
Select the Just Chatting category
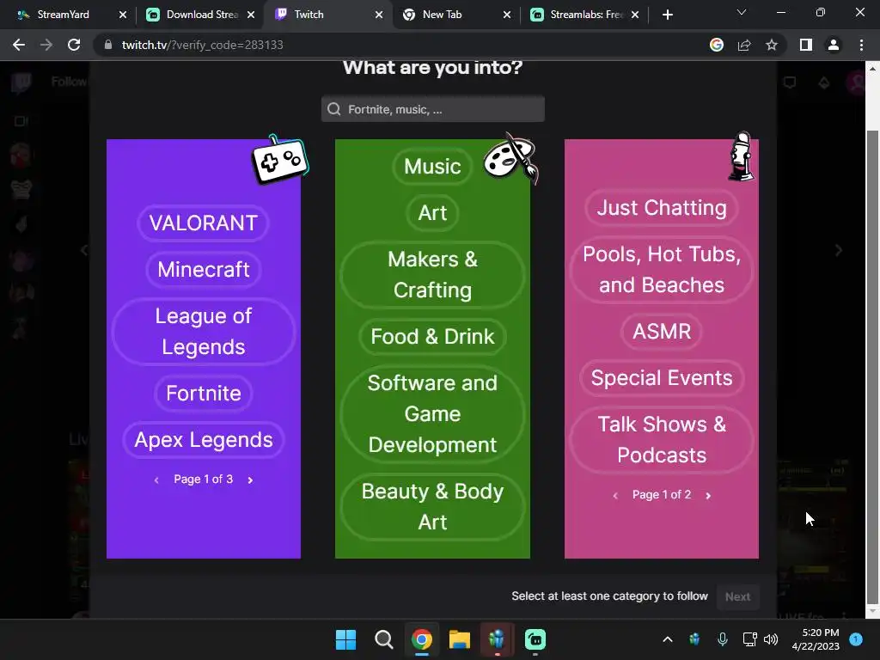(662, 208)
